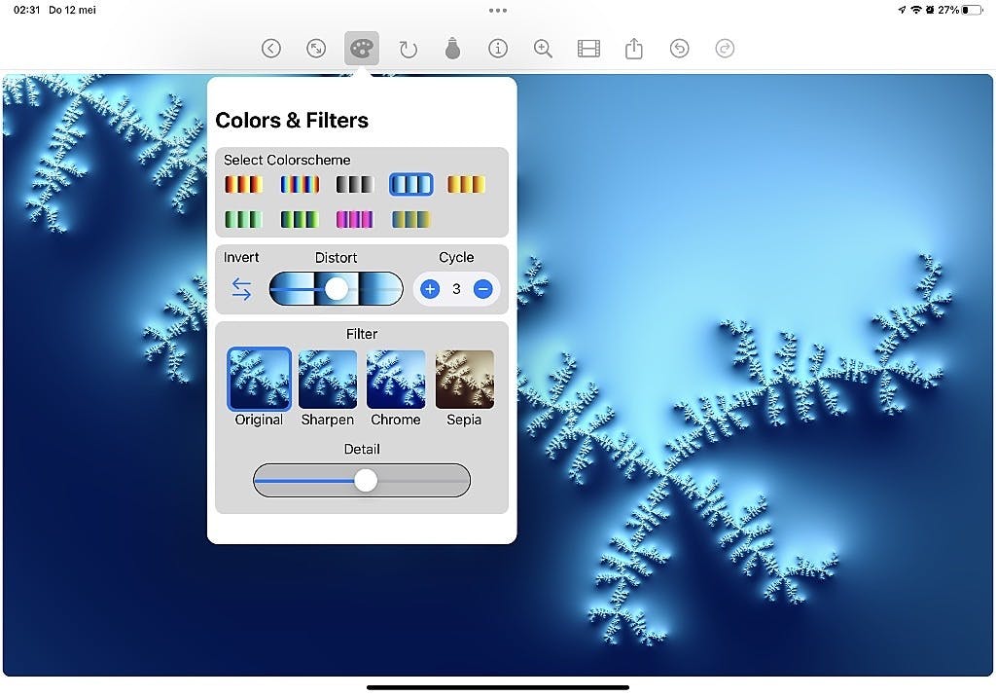Click the Distort label
Screen dimensions: 996x696
coord(336,257)
